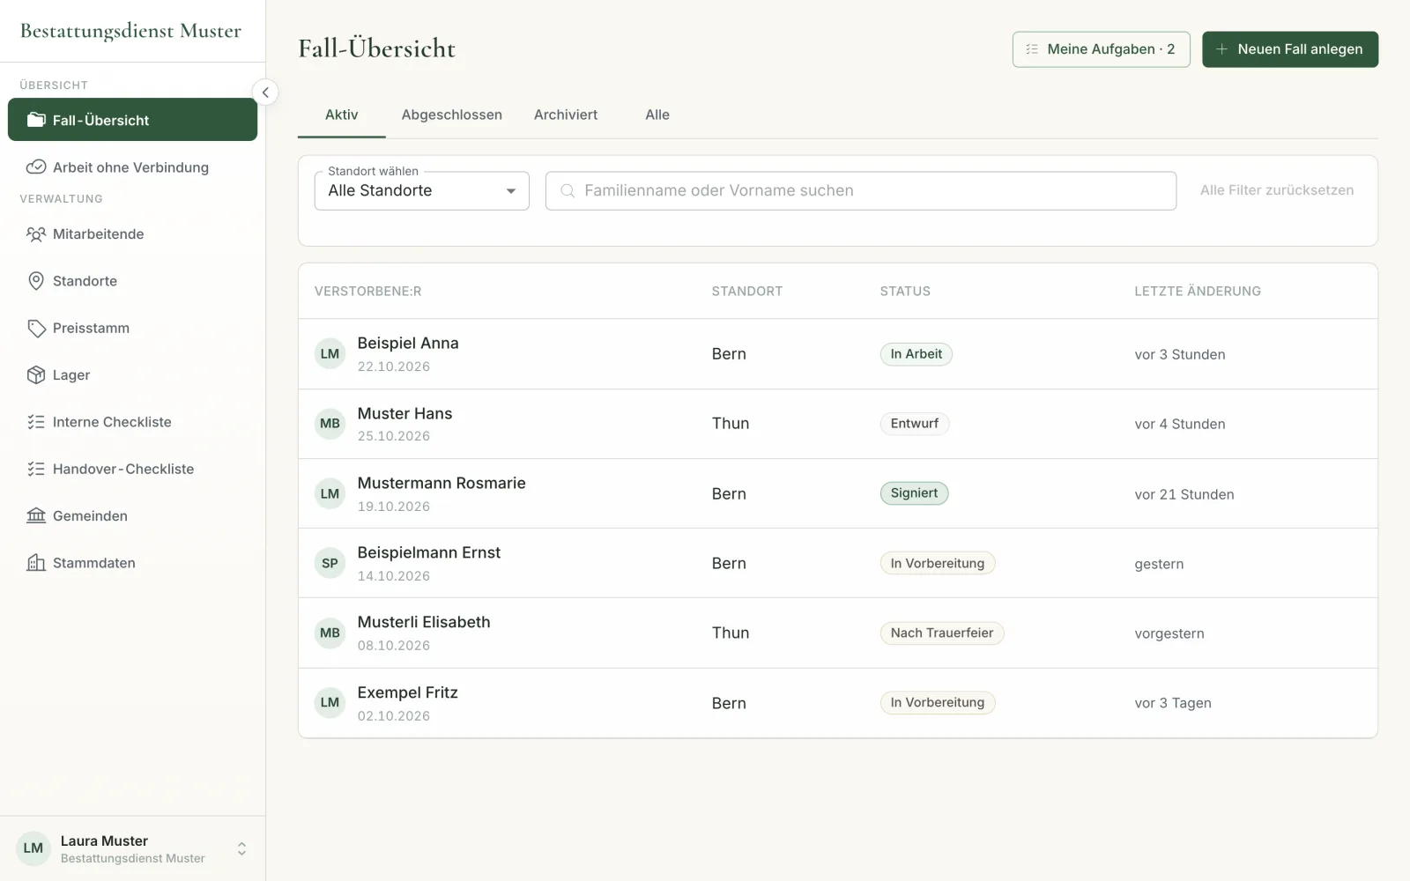Click Laura Muster's LM avatar at bottom left
The width and height of the screenshot is (1410, 881).
click(33, 848)
